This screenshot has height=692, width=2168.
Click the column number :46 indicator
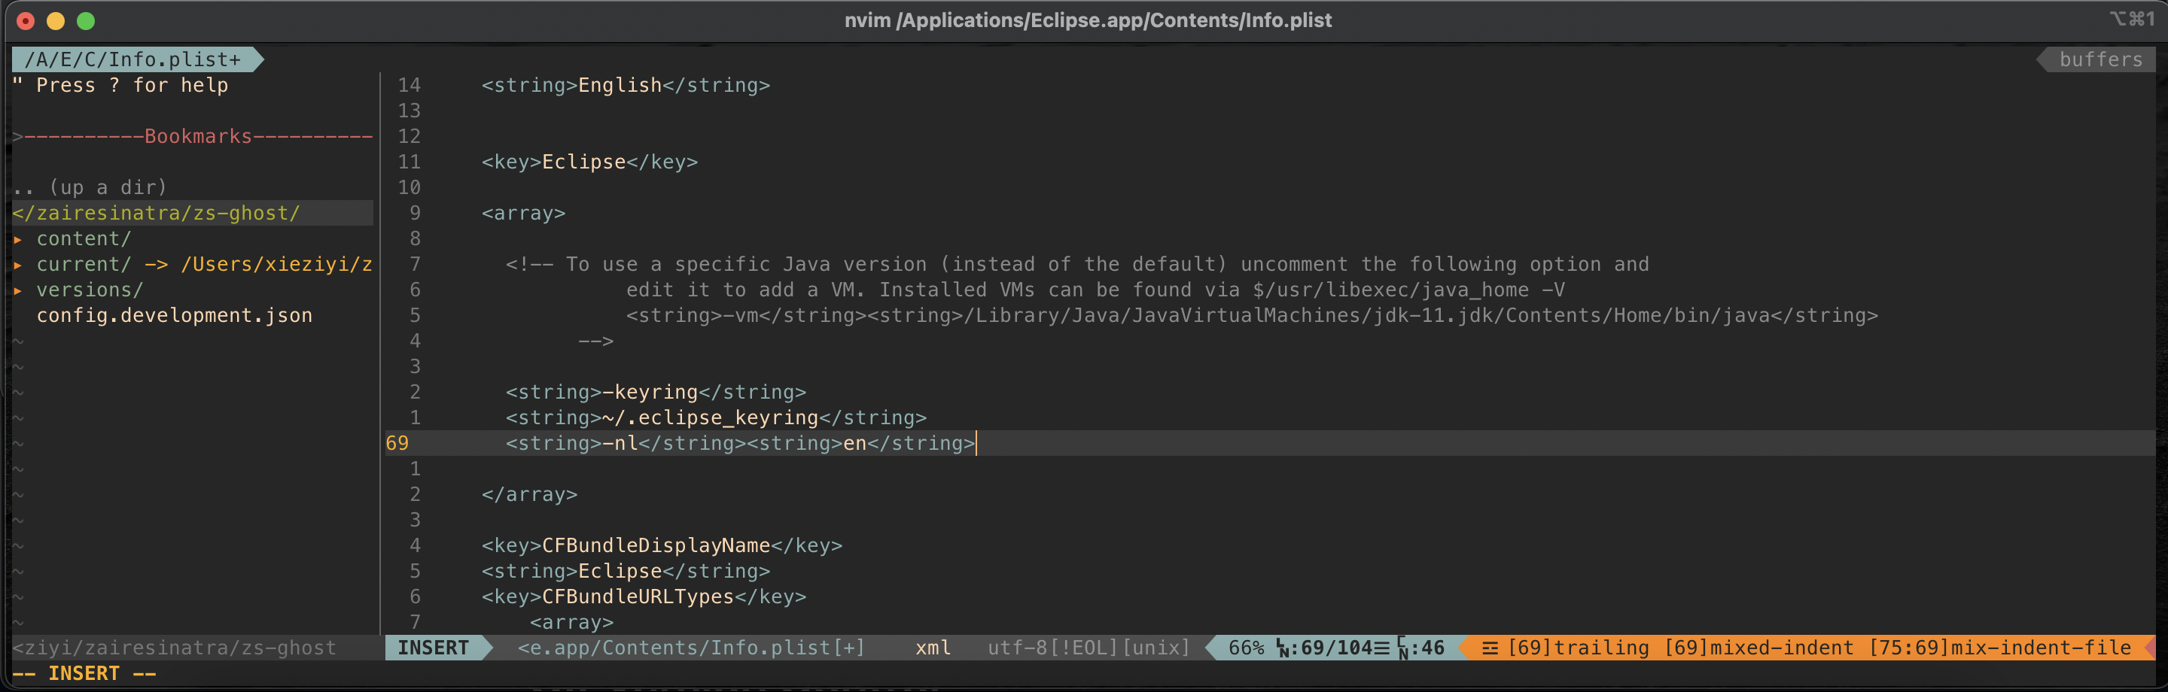click(x=1428, y=648)
